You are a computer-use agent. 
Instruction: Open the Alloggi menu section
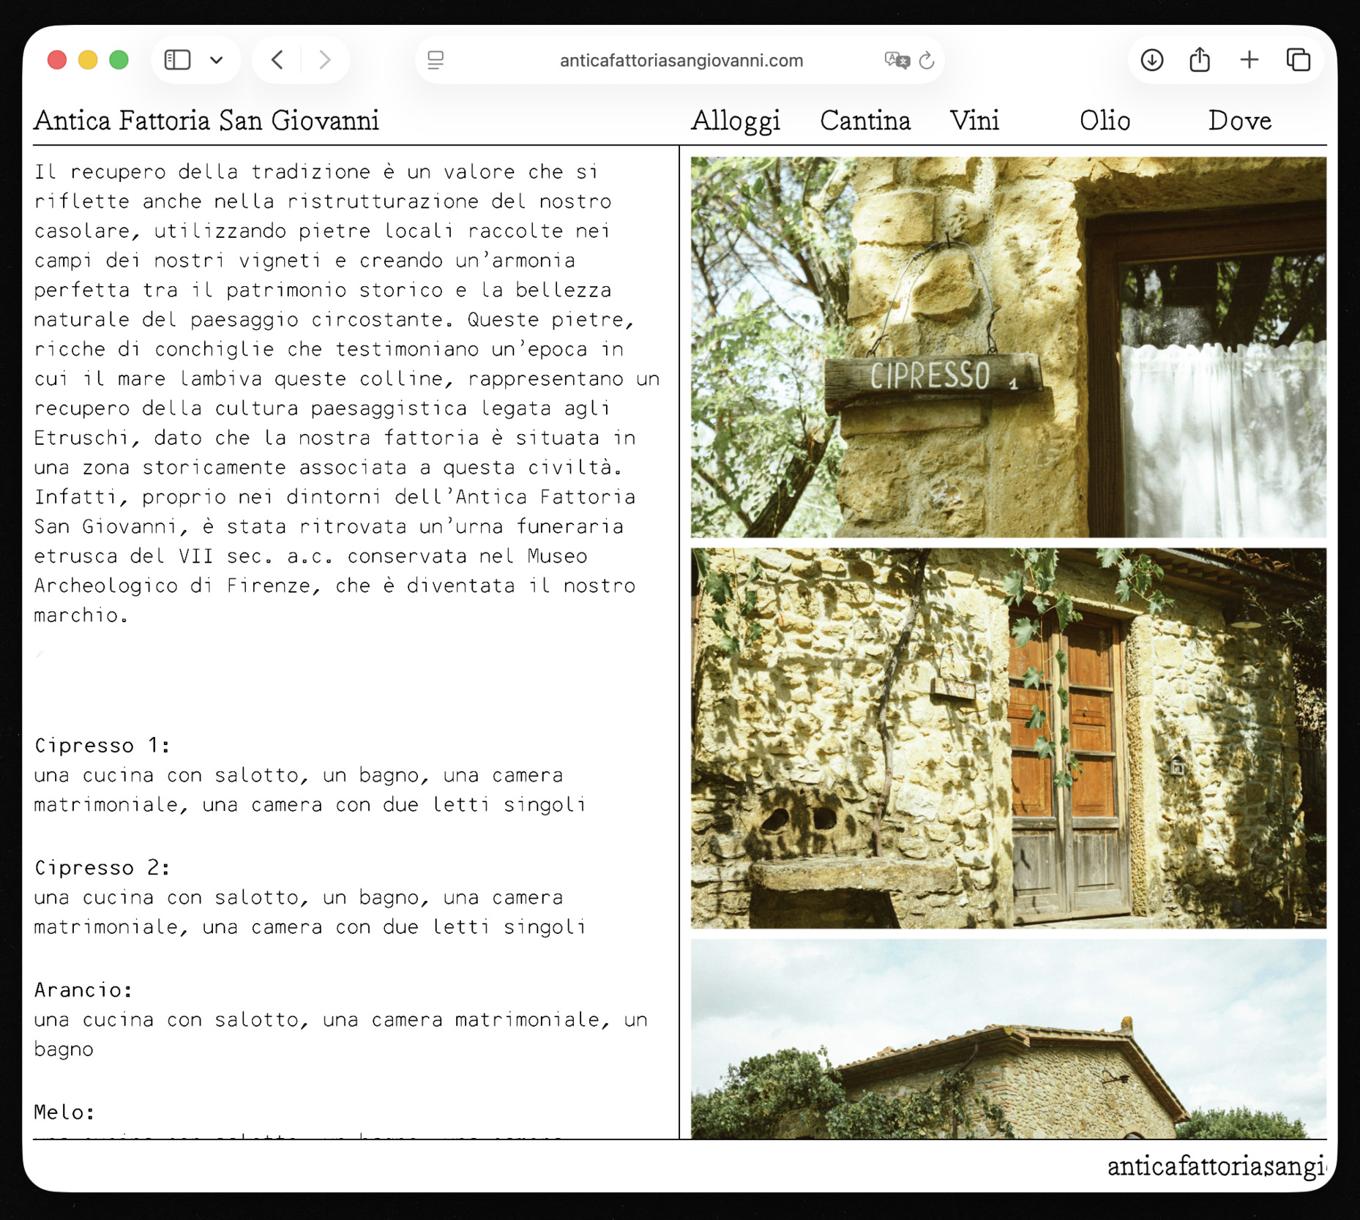pos(735,121)
